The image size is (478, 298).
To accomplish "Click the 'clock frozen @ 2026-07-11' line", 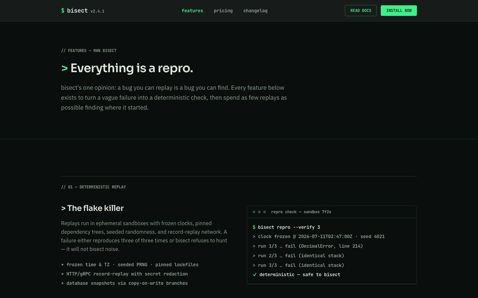I will coord(319,236).
